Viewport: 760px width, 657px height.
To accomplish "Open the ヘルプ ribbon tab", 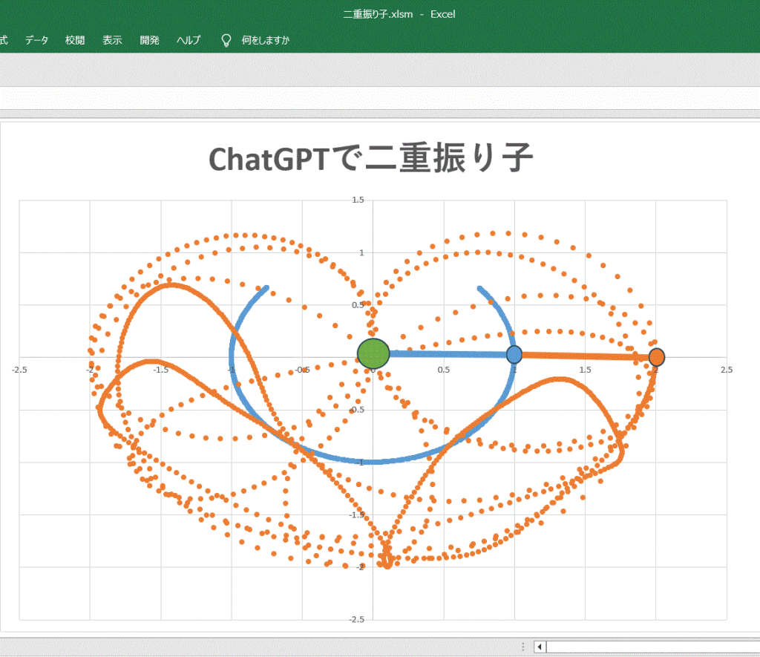I will (189, 40).
